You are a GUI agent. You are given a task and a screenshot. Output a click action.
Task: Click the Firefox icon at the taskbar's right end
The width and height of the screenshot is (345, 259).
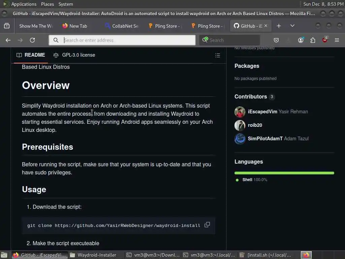306,255
